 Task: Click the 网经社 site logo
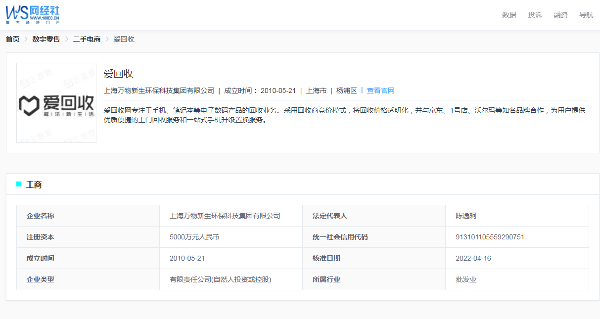[x=33, y=15]
